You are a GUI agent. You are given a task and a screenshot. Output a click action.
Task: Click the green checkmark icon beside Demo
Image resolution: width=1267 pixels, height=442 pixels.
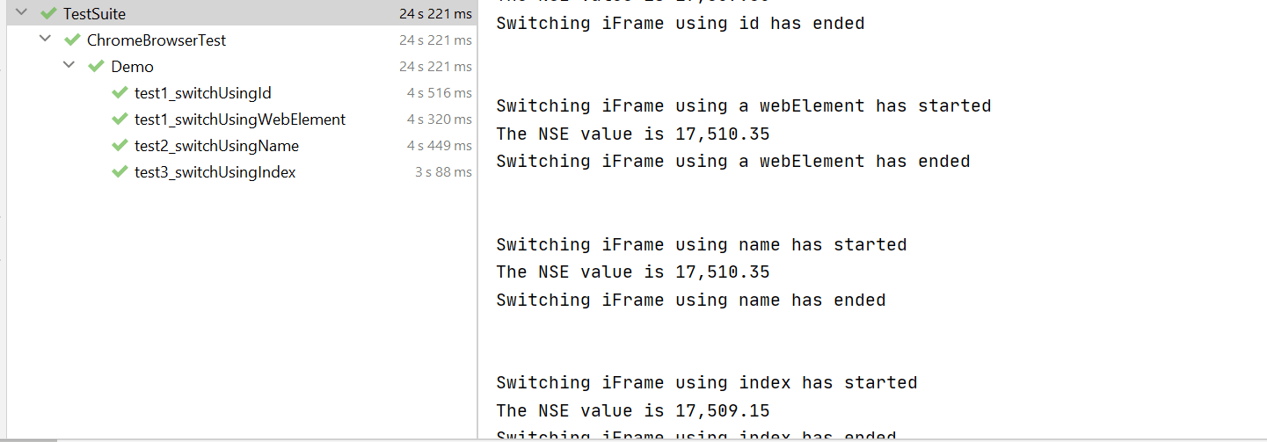96,67
